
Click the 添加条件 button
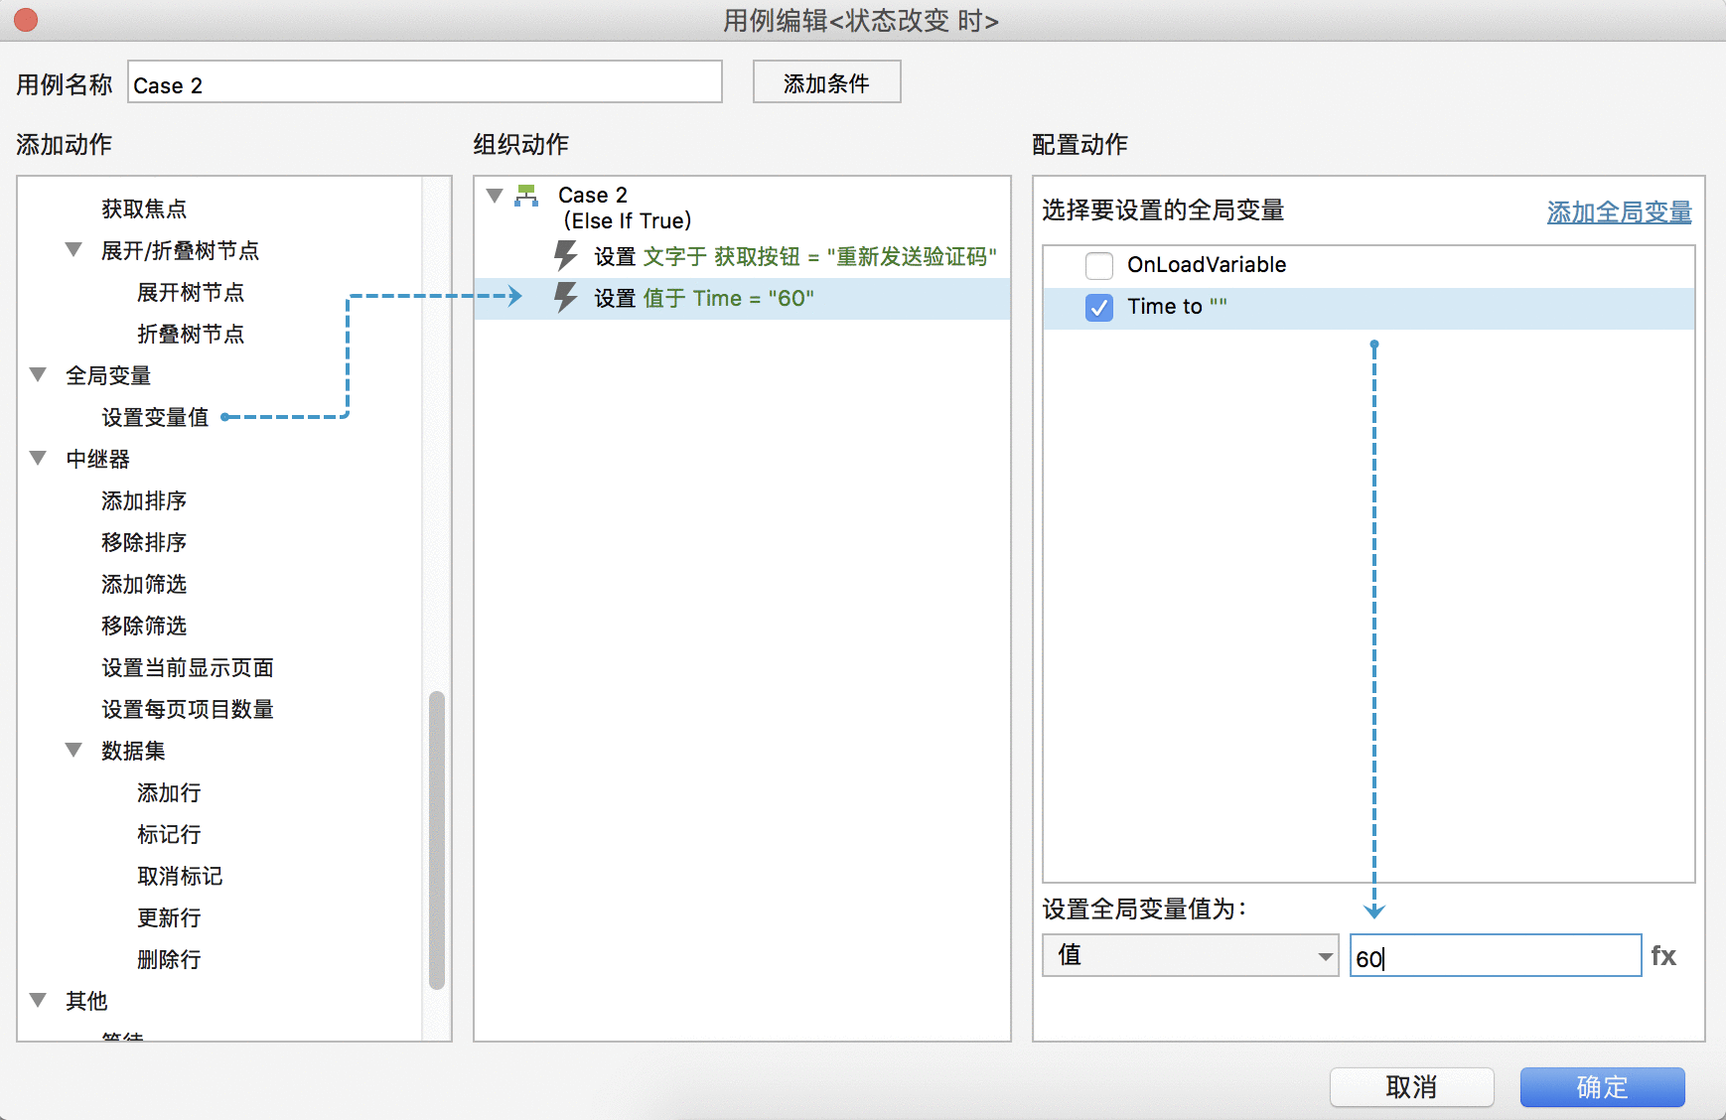click(x=826, y=82)
